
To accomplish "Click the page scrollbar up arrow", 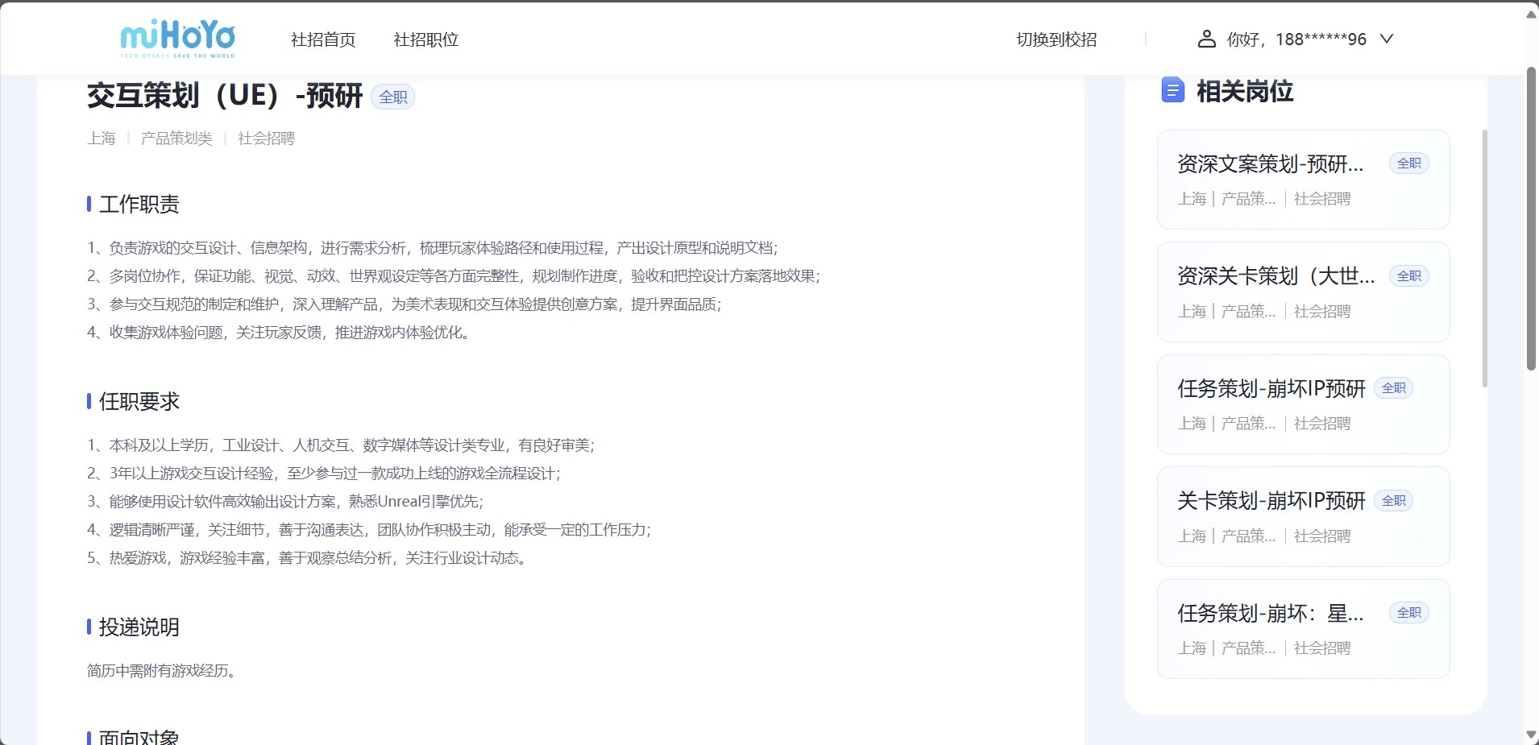I will (1531, 14).
